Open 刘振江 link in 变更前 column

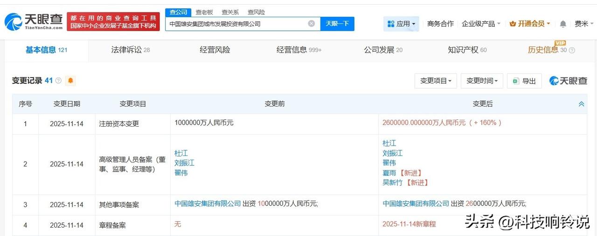pos(184,163)
